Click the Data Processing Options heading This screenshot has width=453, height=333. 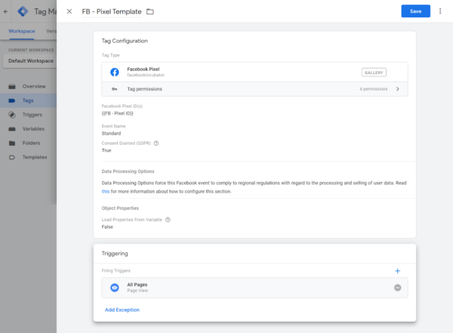(128, 171)
